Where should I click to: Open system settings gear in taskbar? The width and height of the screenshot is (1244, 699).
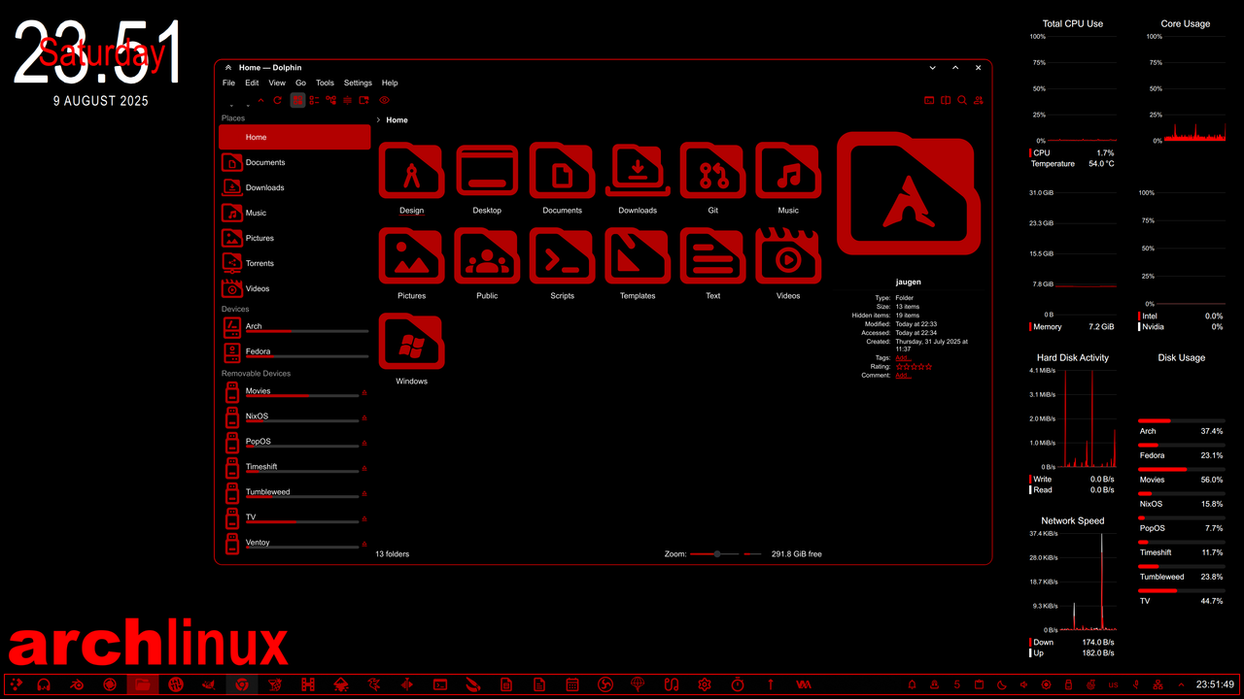705,684
